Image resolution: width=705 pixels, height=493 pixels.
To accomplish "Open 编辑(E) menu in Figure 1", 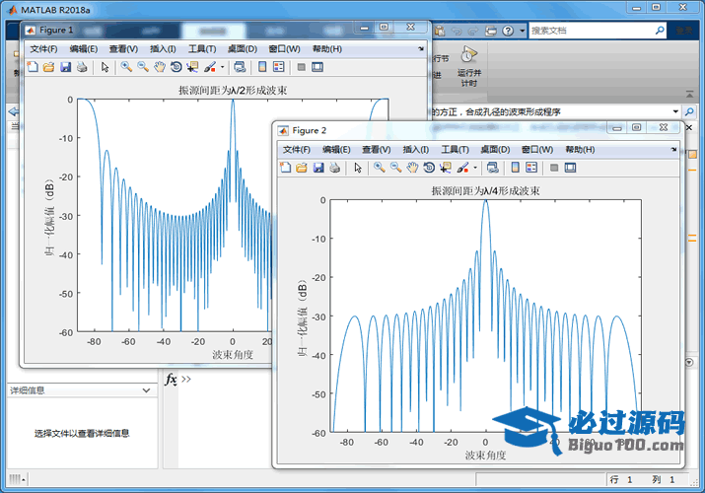I will pos(84,49).
